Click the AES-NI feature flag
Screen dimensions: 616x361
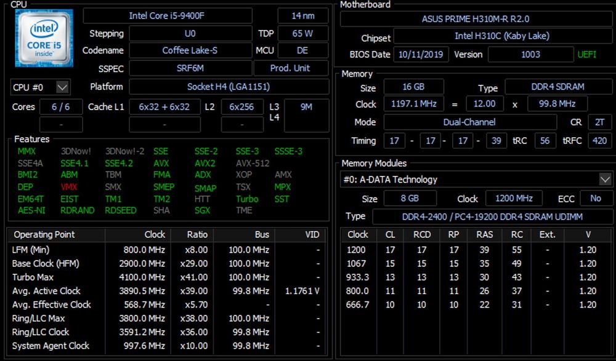coord(31,210)
